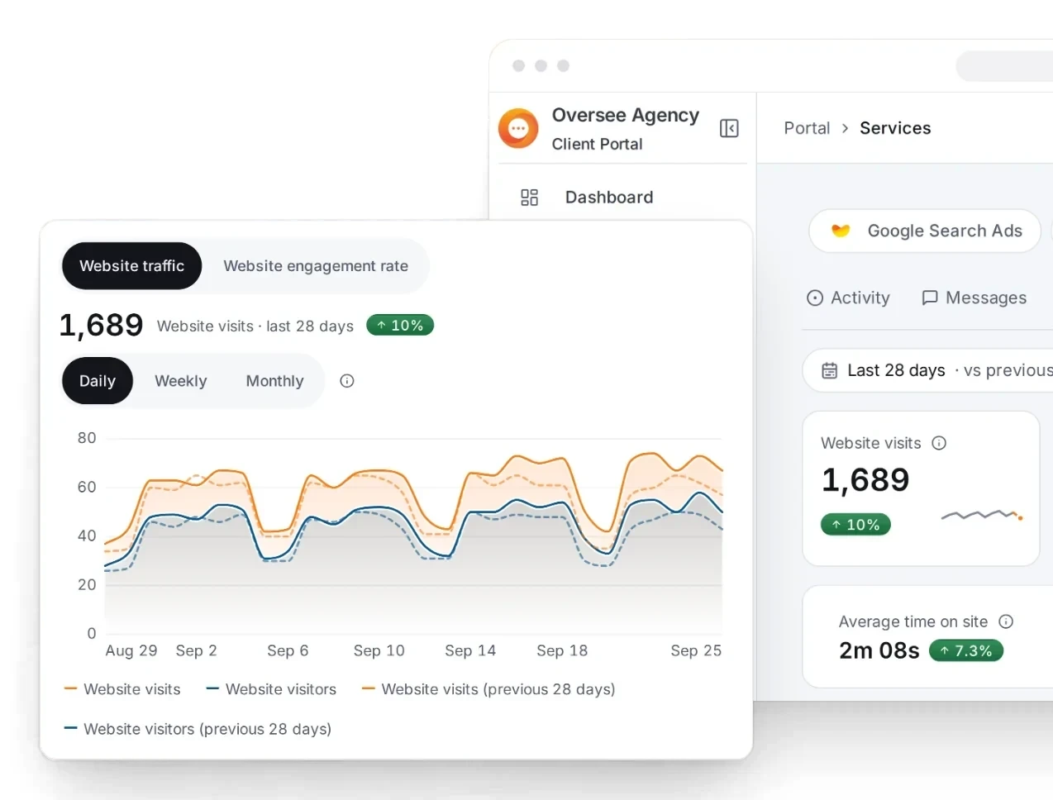Screen dimensions: 1053x800
Task: Toggle the Website visitors legend series
Action: pos(271,689)
